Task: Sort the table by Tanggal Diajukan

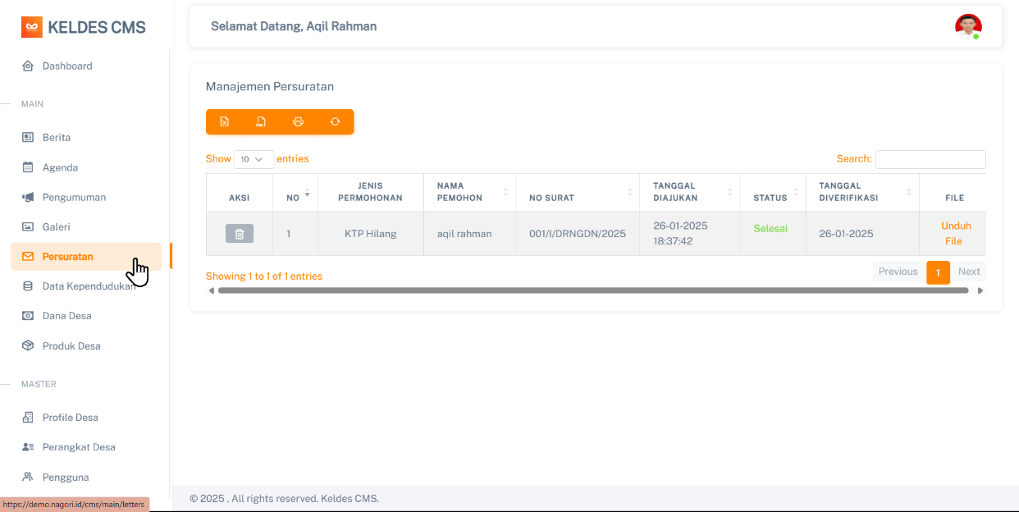Action: (689, 192)
